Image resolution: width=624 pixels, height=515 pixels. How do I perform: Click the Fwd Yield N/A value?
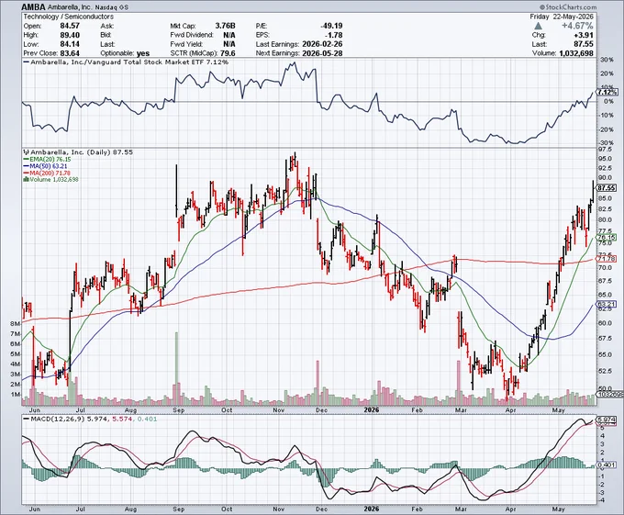pyautogui.click(x=229, y=44)
